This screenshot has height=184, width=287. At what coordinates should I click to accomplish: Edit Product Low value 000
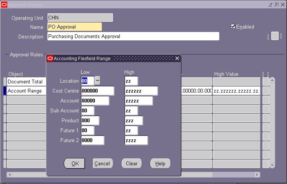[x=90, y=120]
